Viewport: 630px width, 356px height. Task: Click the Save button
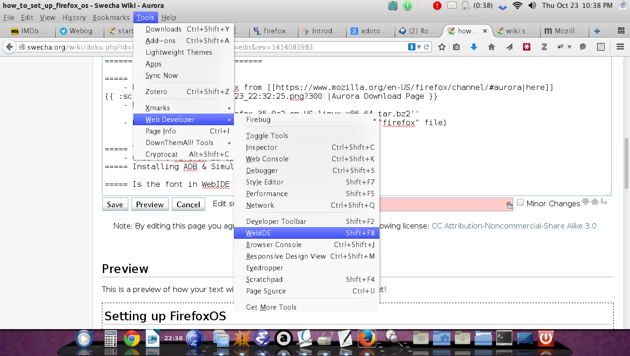pos(115,204)
